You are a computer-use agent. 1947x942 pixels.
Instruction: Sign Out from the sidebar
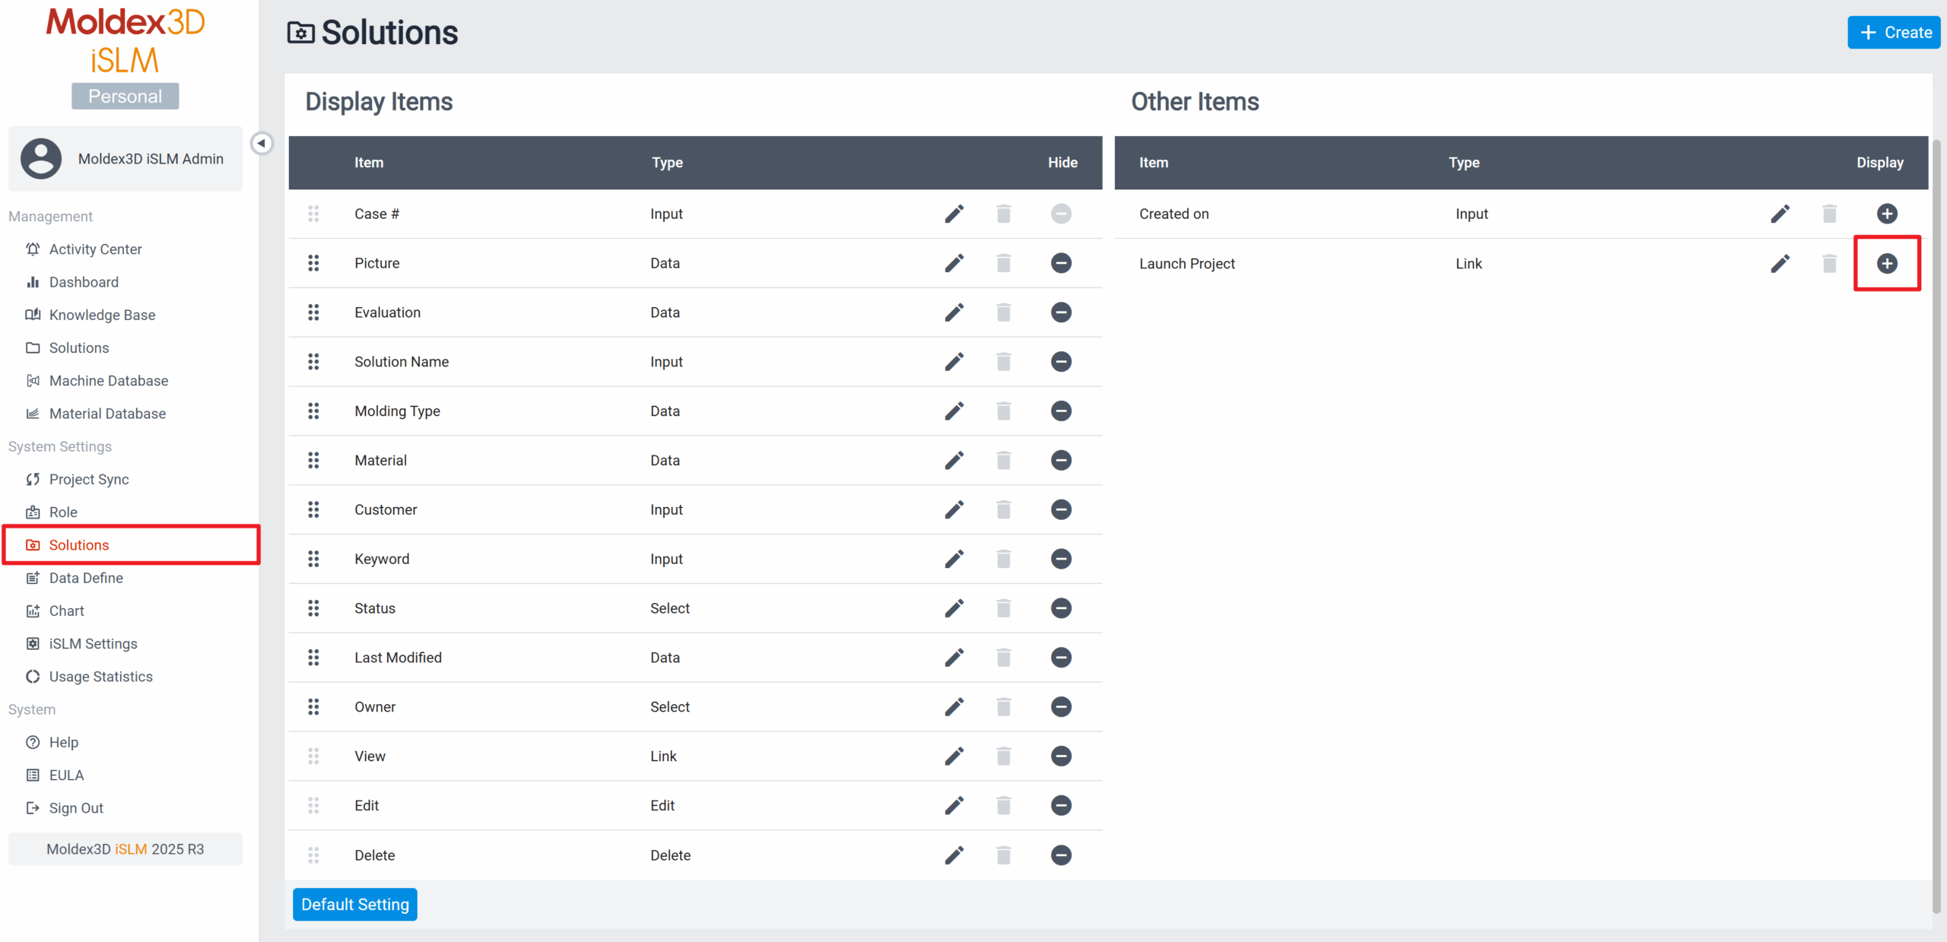[76, 808]
